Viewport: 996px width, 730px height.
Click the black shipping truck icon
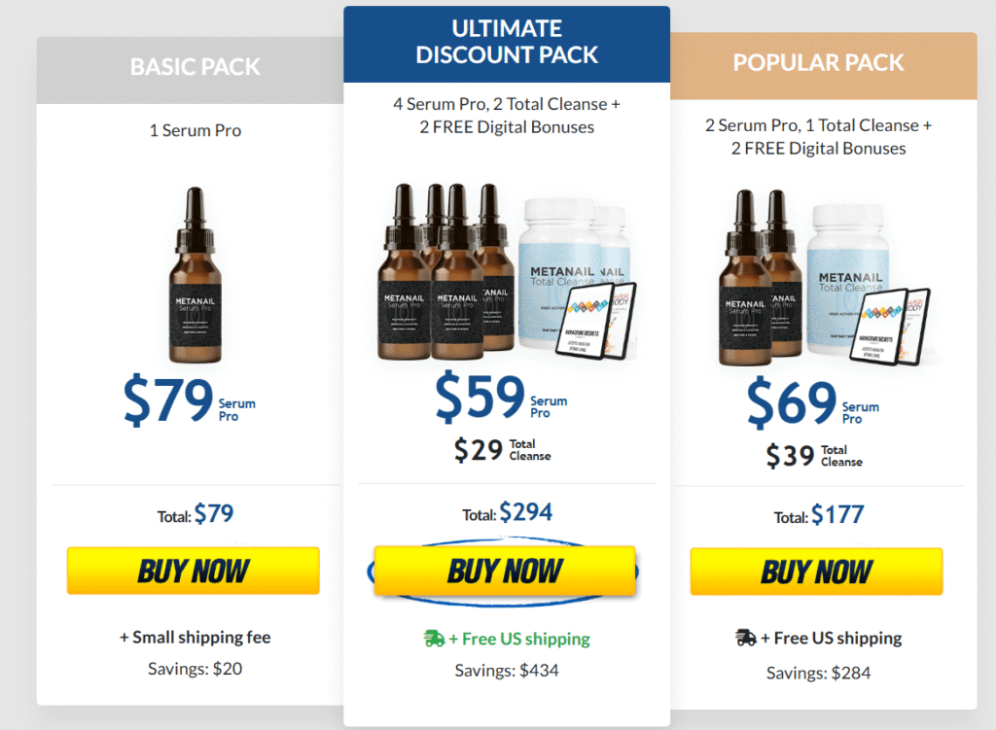pos(746,638)
